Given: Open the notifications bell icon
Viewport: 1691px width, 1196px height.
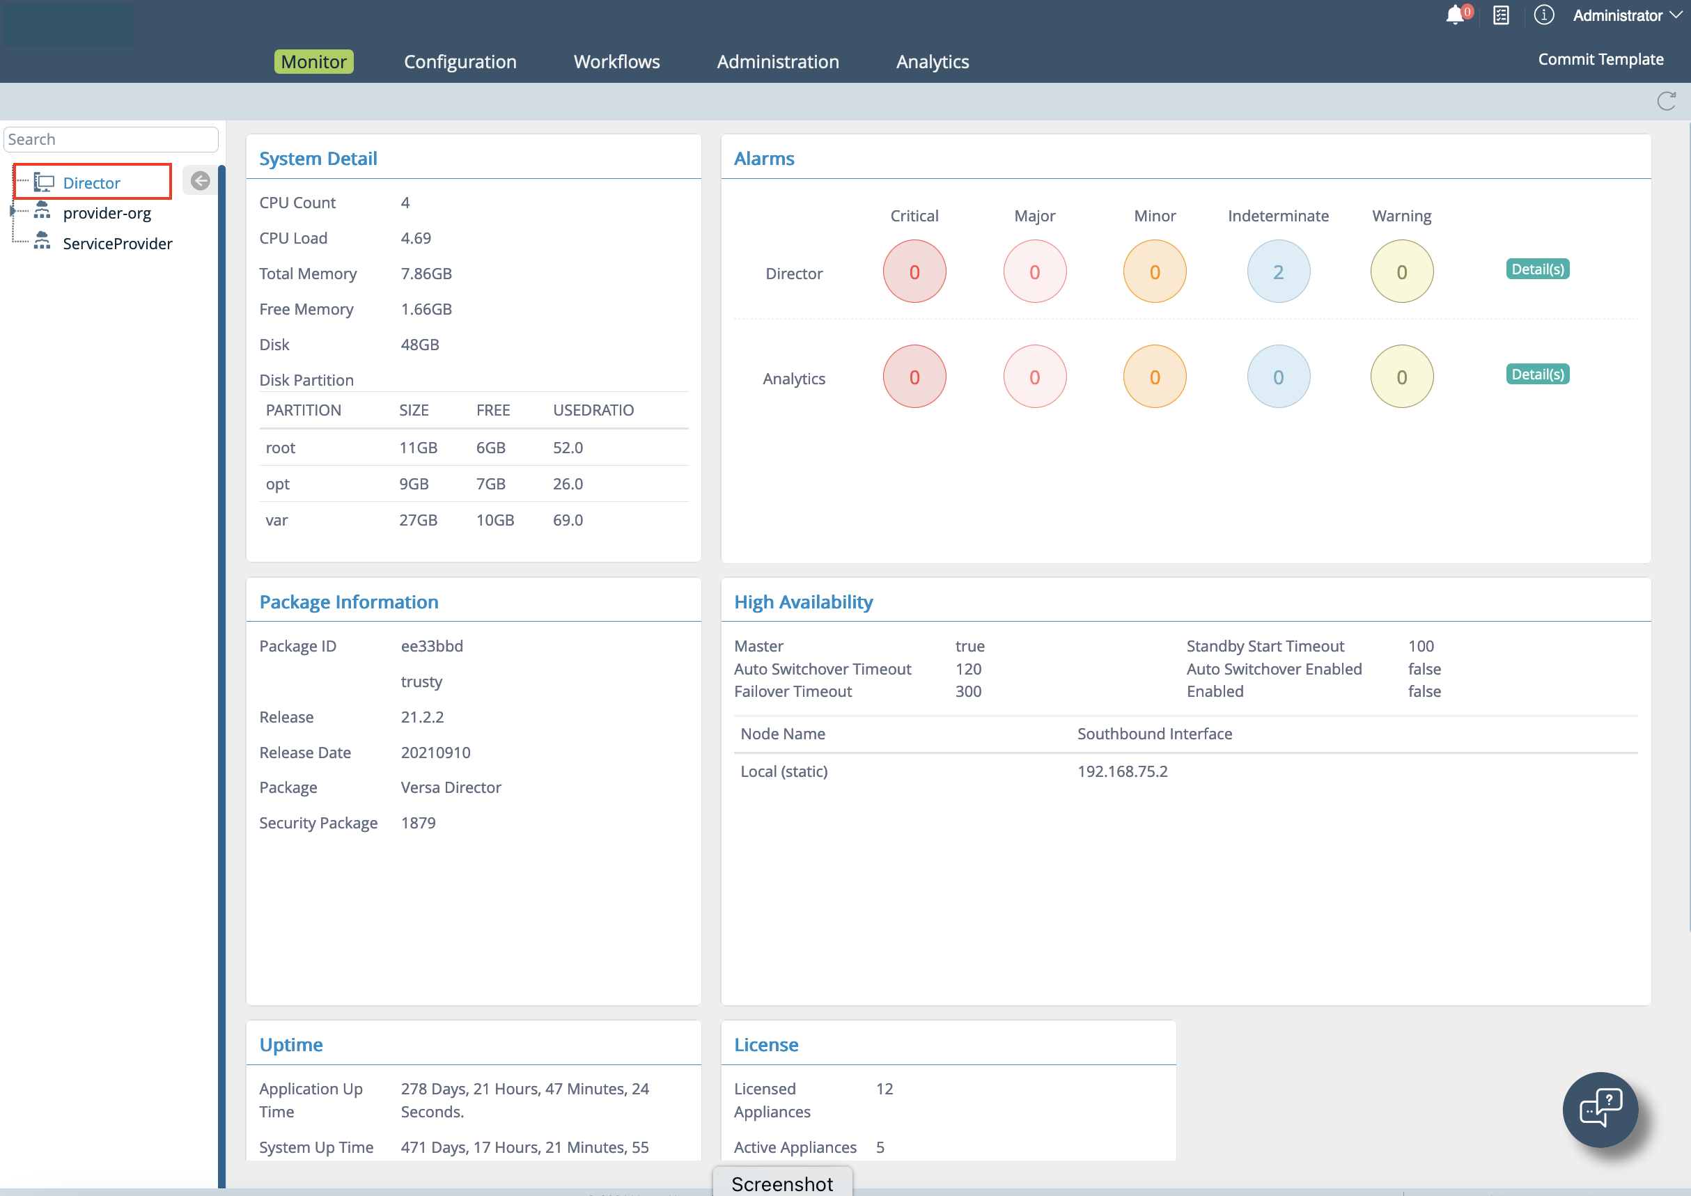Looking at the screenshot, I should pyautogui.click(x=1455, y=15).
